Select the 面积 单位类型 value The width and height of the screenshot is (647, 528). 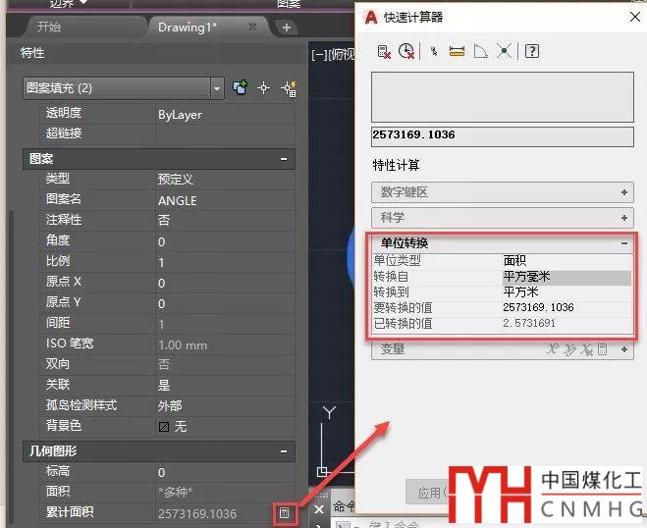coord(566,261)
